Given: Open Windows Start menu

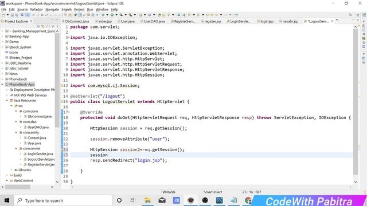Looking at the screenshot, I should [x=7, y=200].
